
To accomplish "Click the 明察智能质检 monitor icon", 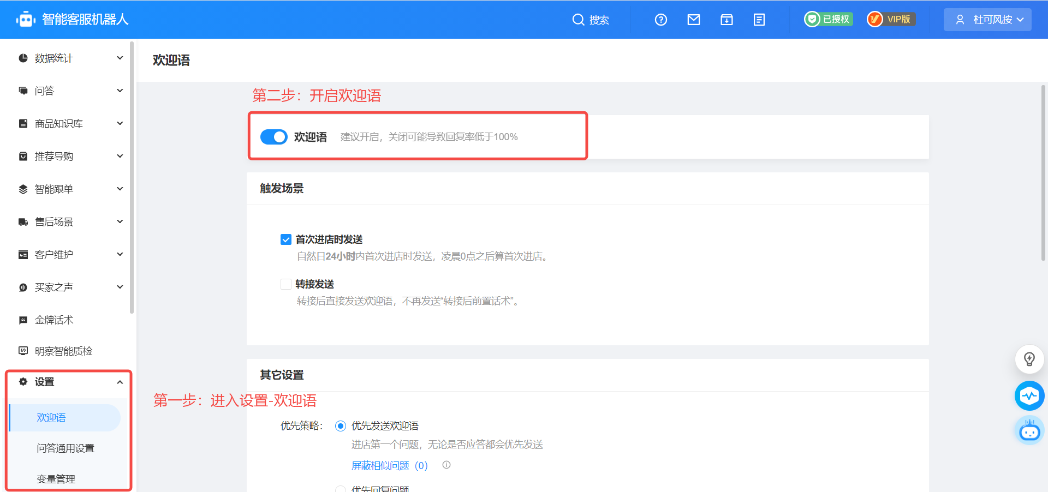I will click(23, 351).
